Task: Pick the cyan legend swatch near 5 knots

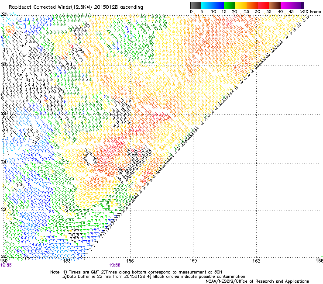Action: [x=206, y=5]
